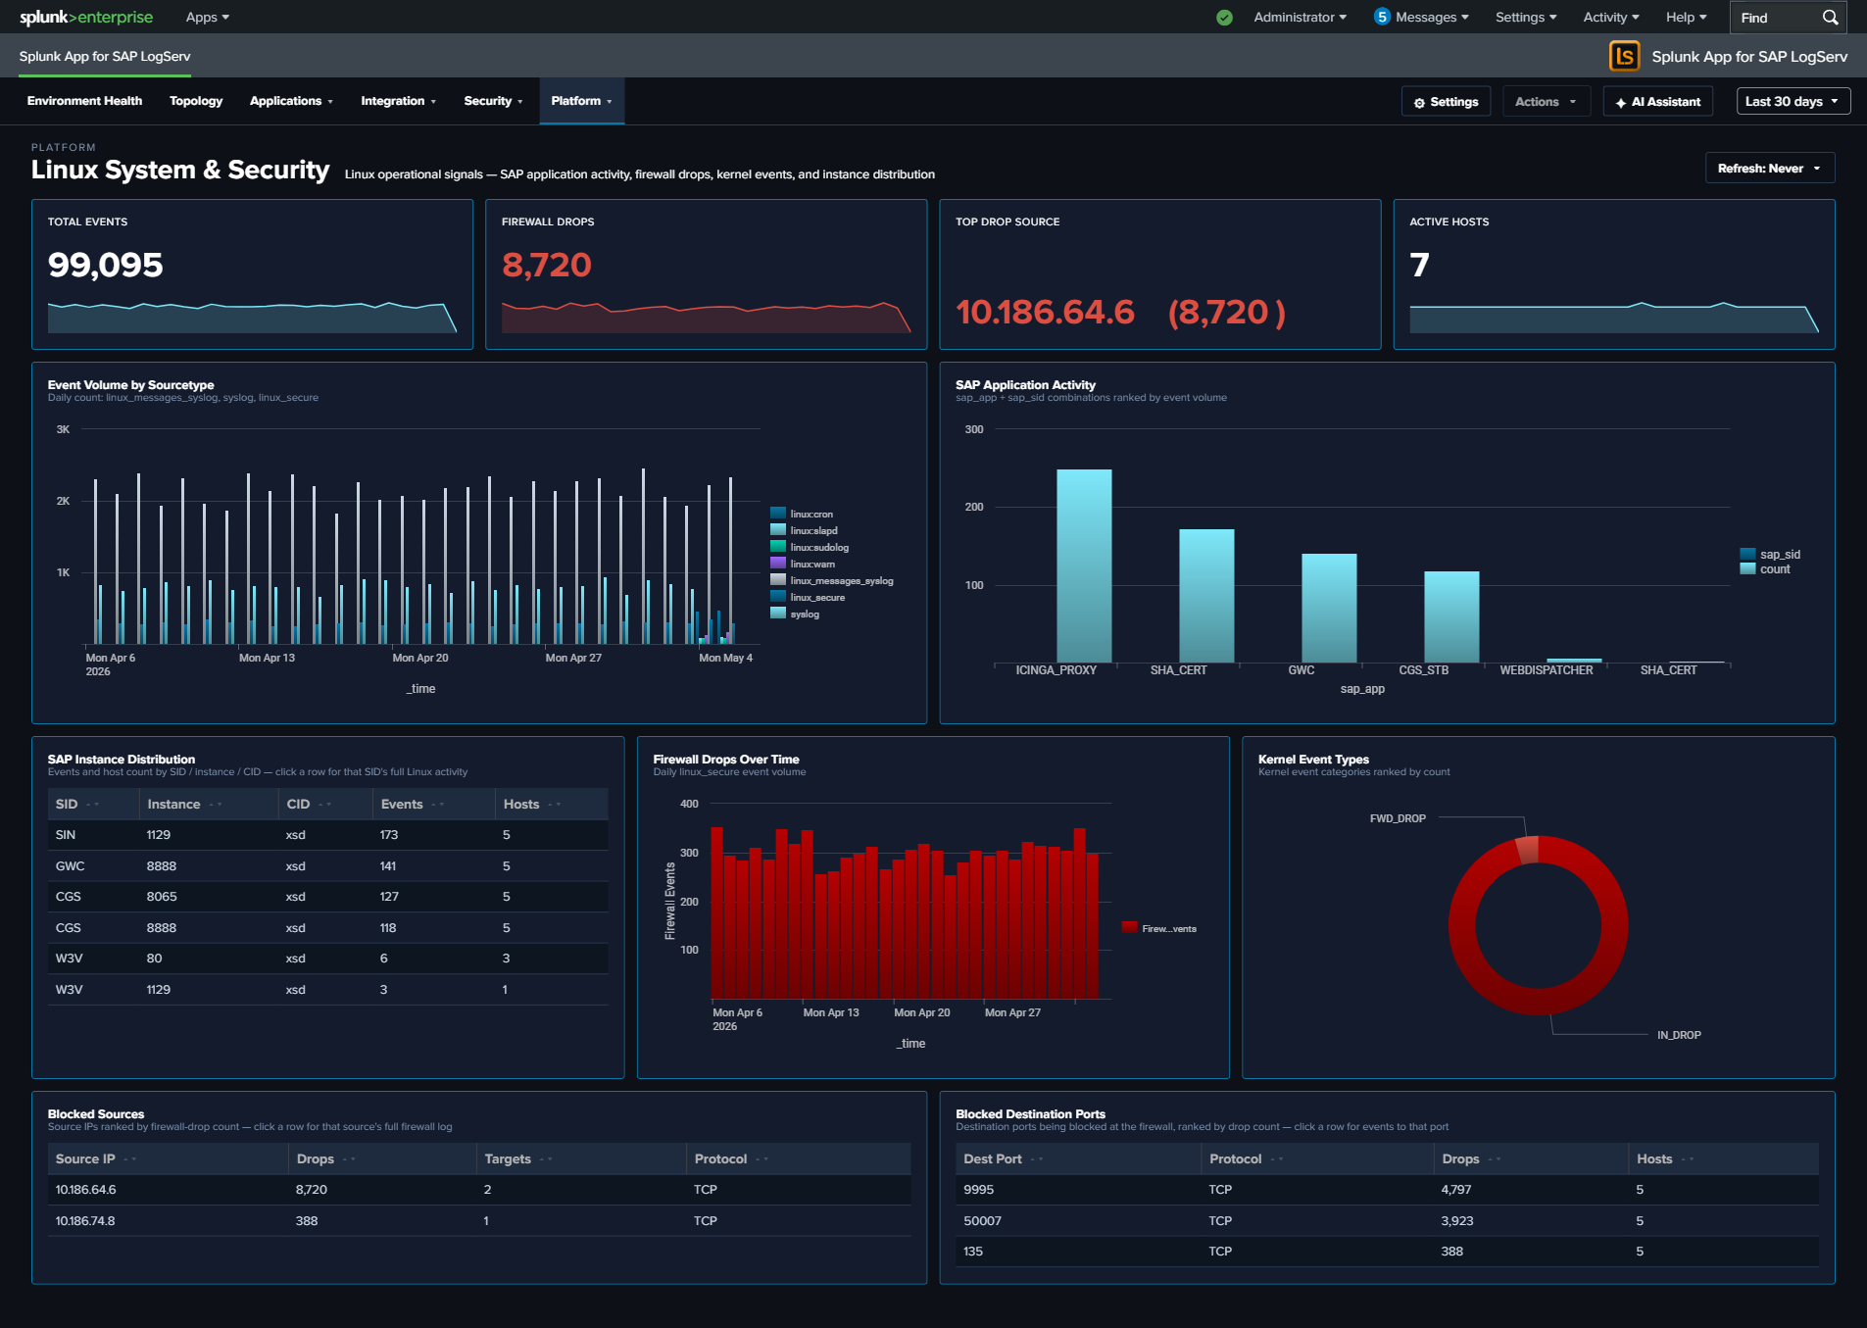Click the Firewall Drops 8,720 single value
The height and width of the screenshot is (1328, 1867).
pyautogui.click(x=547, y=265)
